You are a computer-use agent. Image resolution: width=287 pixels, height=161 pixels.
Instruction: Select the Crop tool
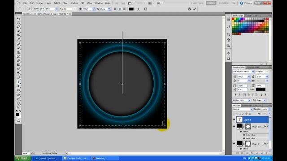click(18, 35)
